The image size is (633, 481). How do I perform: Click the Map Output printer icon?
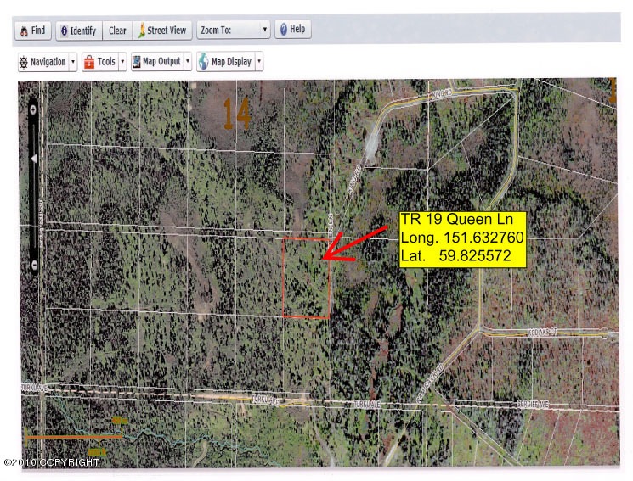point(137,62)
